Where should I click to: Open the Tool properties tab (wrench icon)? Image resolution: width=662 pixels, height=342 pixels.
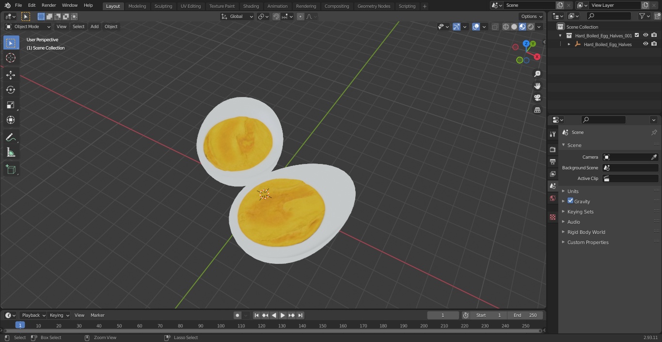click(x=552, y=134)
